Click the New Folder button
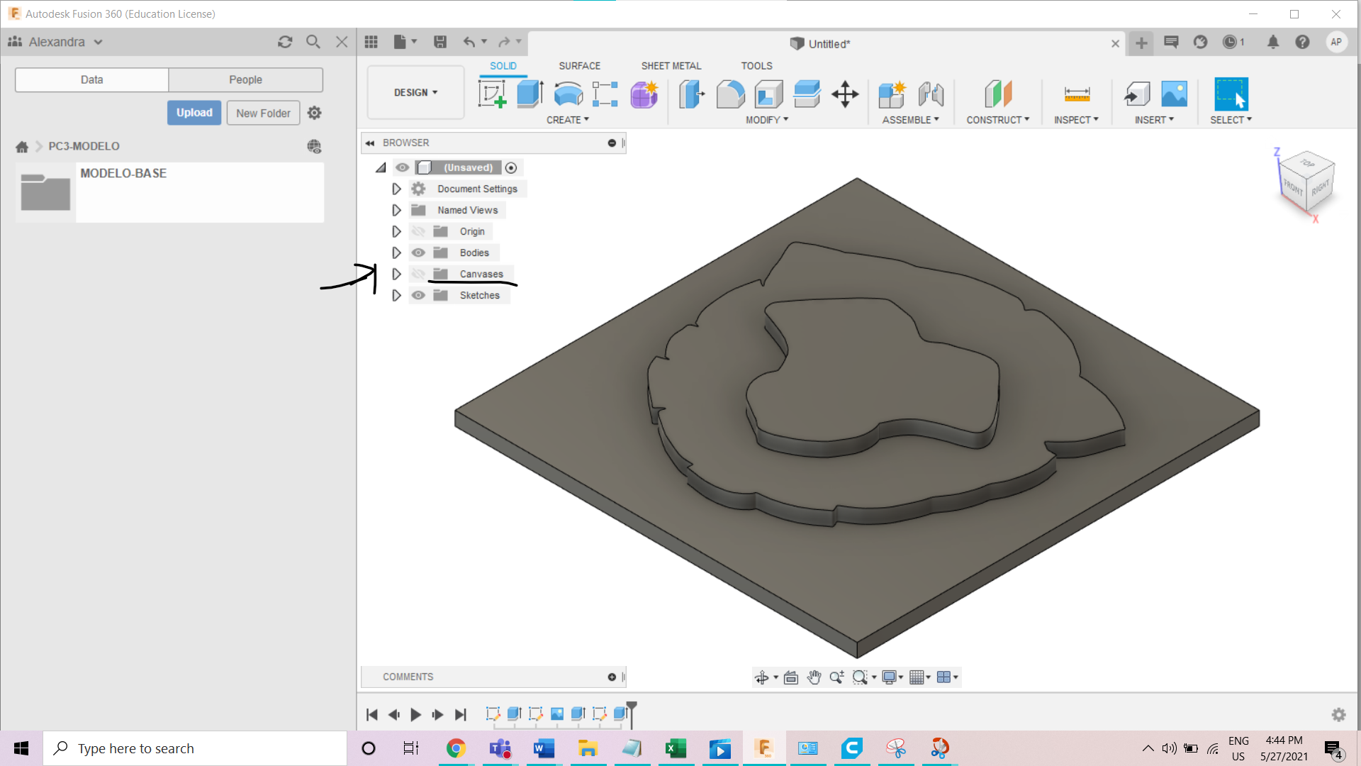This screenshot has width=1361, height=766. [263, 113]
